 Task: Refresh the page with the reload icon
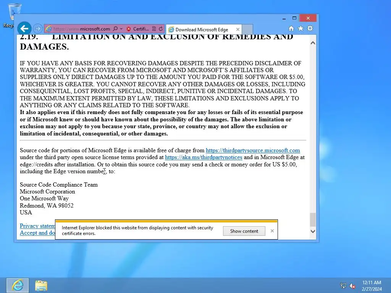(x=161, y=29)
